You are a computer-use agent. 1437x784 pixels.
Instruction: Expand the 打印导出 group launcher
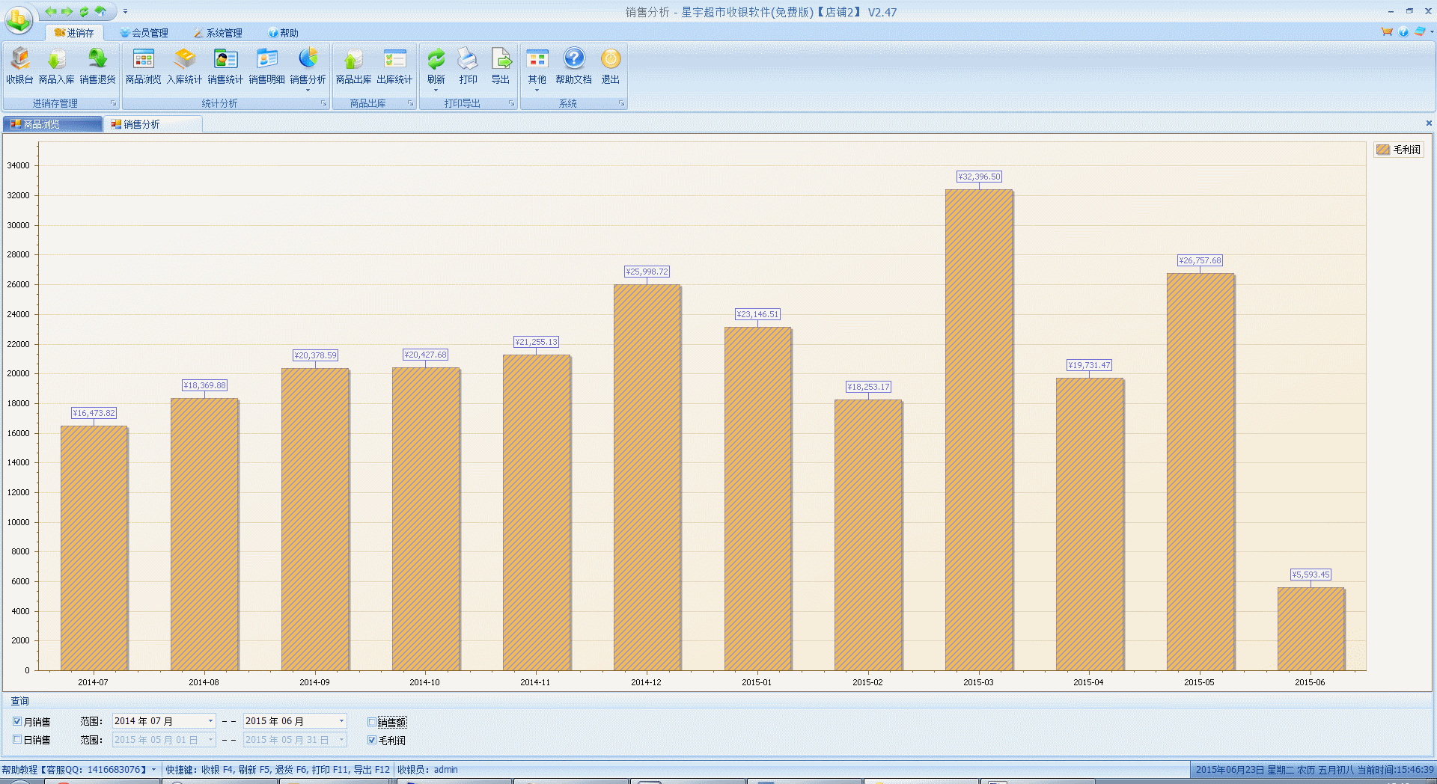tap(511, 103)
